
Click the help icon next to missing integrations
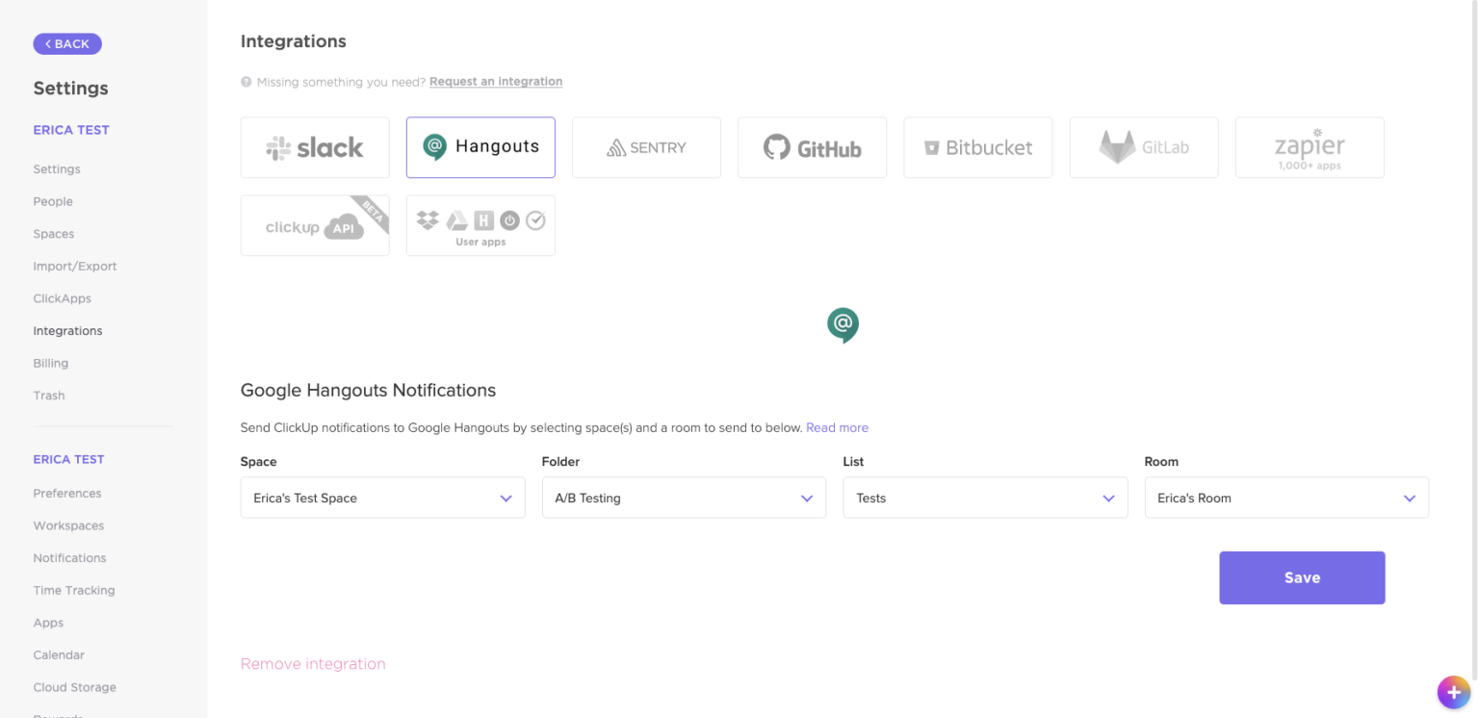click(245, 82)
